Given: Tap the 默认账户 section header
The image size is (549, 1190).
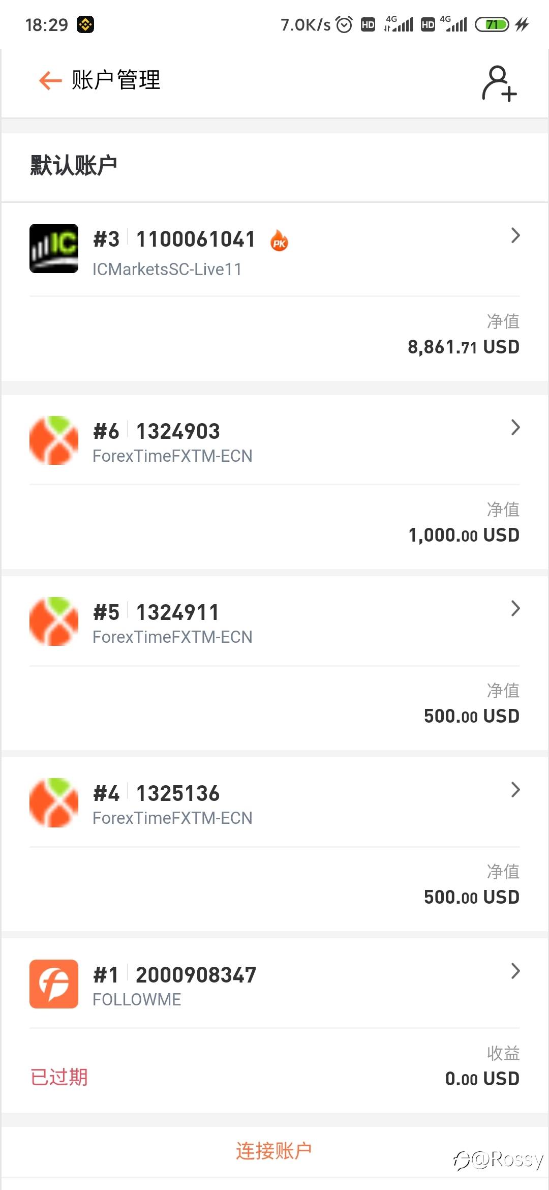Looking at the screenshot, I should 74,166.
